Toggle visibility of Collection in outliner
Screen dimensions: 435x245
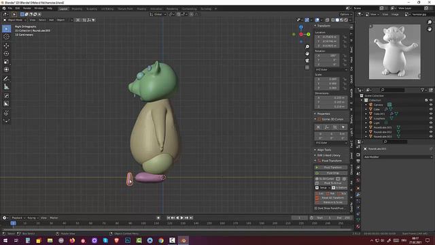431,100
